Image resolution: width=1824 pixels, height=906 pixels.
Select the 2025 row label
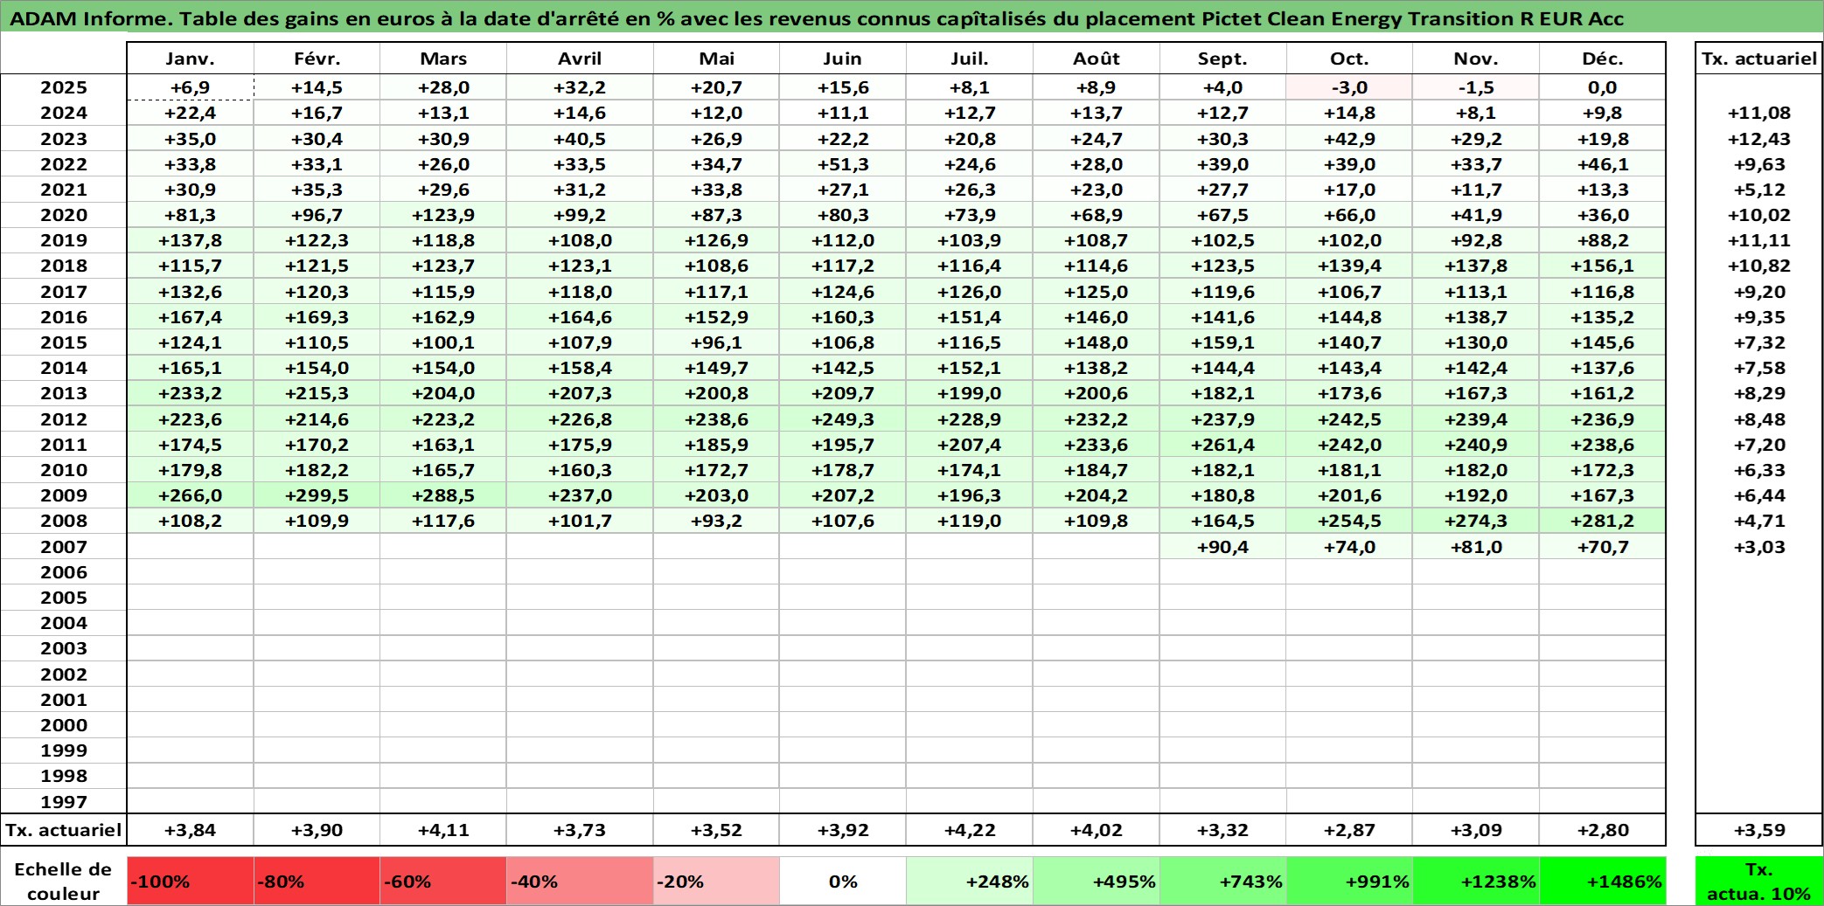64,87
